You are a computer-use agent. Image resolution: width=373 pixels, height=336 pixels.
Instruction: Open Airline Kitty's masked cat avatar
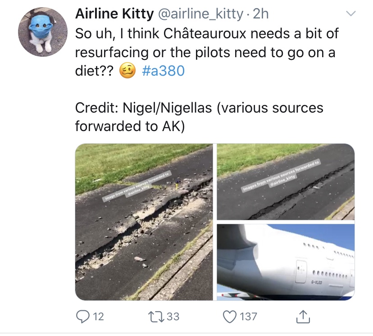[42, 32]
